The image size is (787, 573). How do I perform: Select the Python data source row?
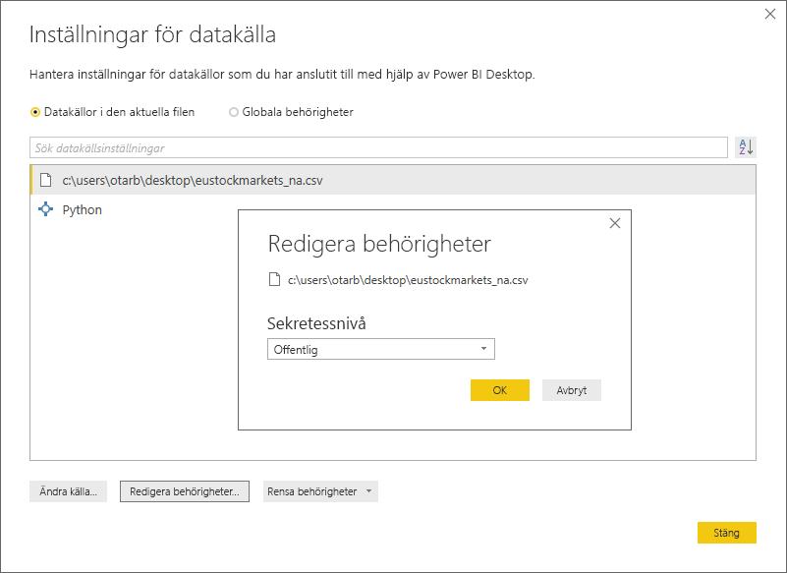pyautogui.click(x=393, y=209)
